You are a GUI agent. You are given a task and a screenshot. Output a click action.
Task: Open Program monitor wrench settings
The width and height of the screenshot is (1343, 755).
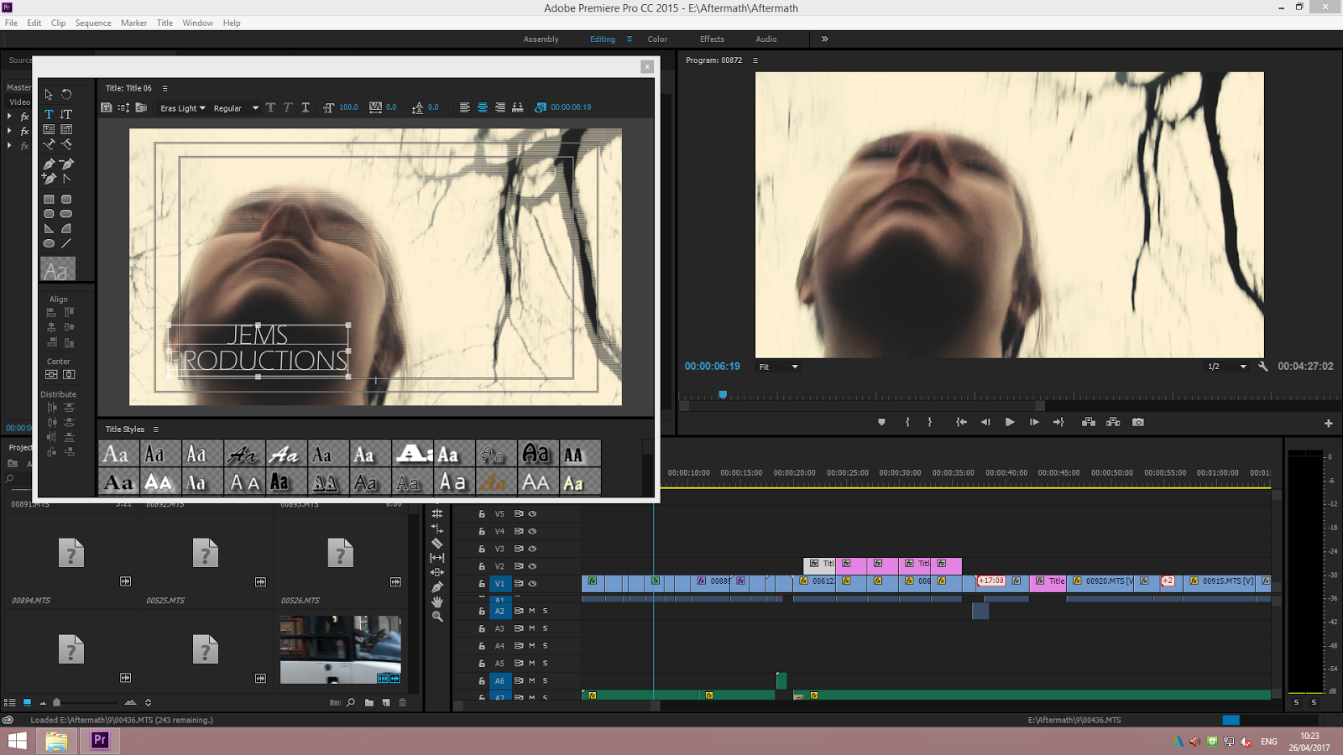pos(1263,367)
